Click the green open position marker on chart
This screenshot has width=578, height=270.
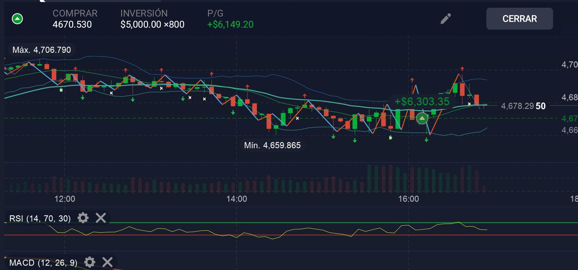coord(422,118)
